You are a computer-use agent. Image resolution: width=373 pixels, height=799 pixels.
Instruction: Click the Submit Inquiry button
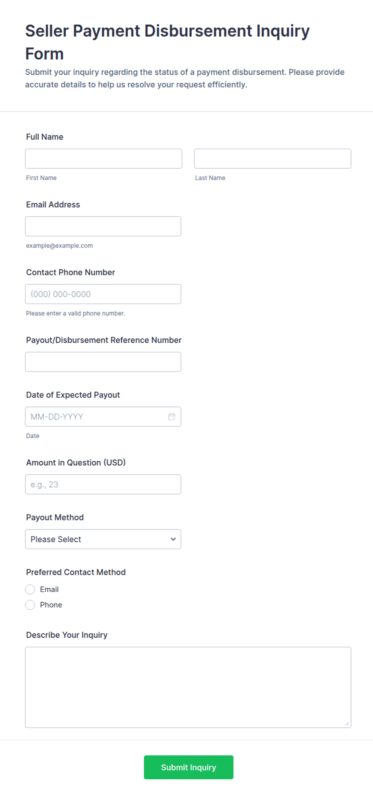point(189,767)
